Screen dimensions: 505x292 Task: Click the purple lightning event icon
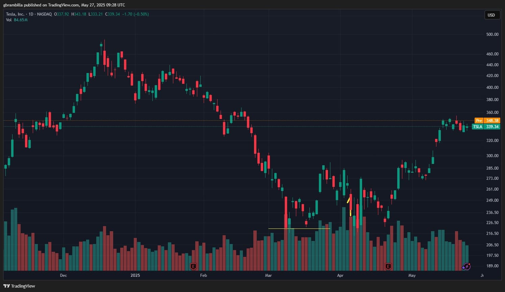(x=466, y=267)
